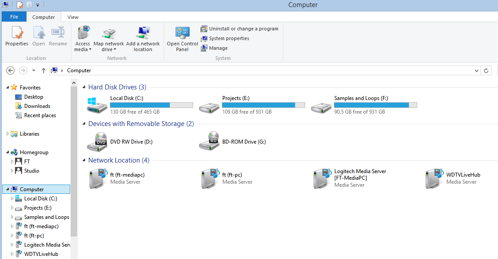Image resolution: width=498 pixels, height=259 pixels.
Task: Open the address bar history dropdown
Action: pyautogui.click(x=476, y=70)
